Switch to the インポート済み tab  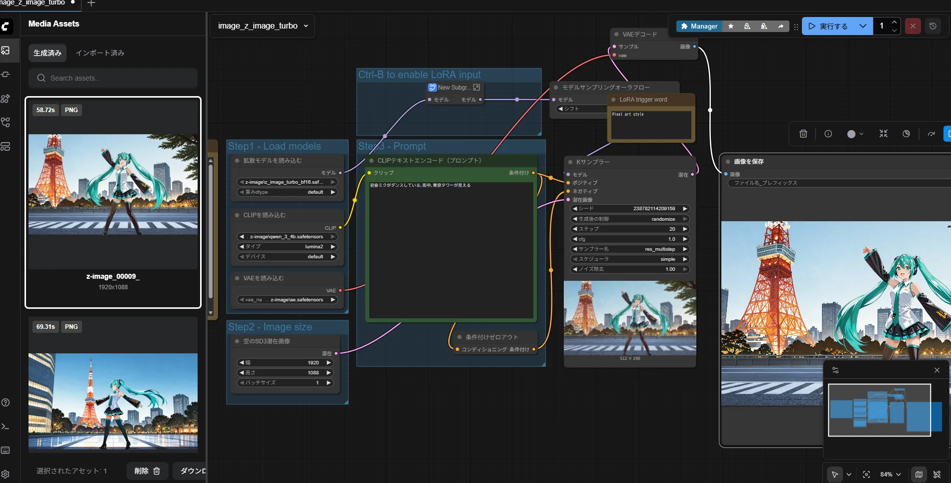(x=100, y=53)
